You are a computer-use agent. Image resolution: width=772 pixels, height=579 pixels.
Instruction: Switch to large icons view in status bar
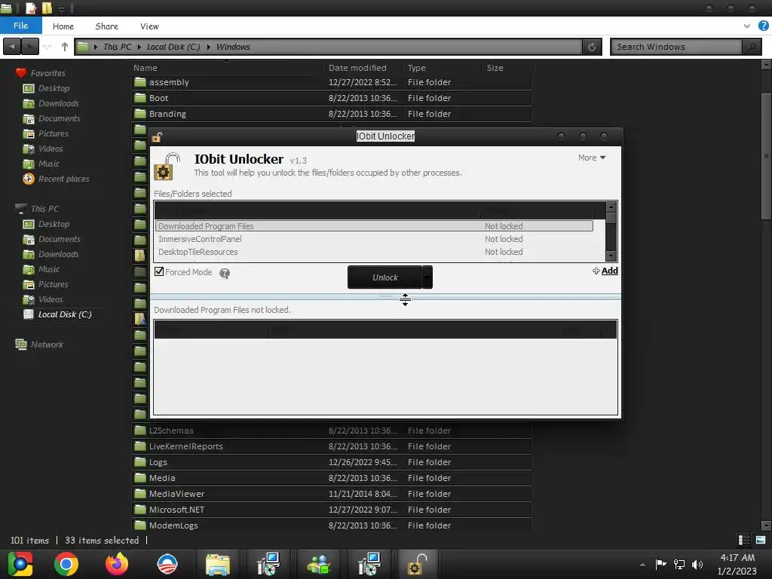(x=761, y=540)
